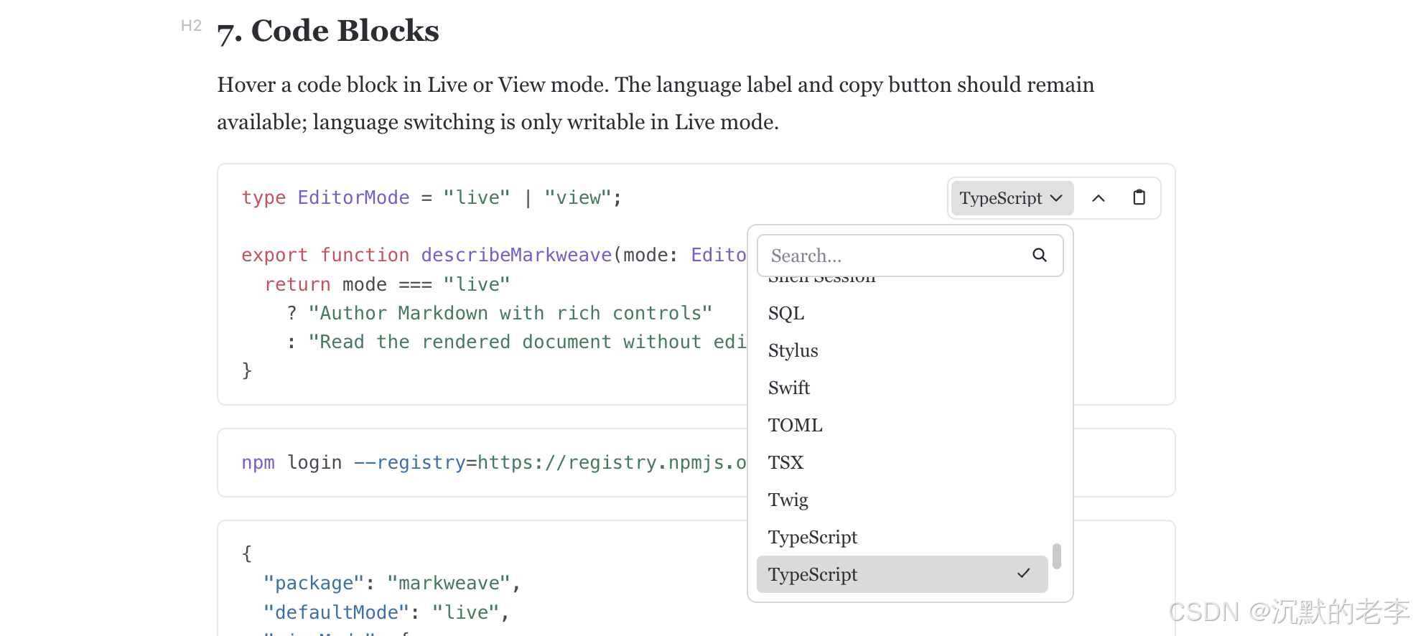Select Stylus from the language list
The width and height of the screenshot is (1413, 636).
click(x=903, y=350)
